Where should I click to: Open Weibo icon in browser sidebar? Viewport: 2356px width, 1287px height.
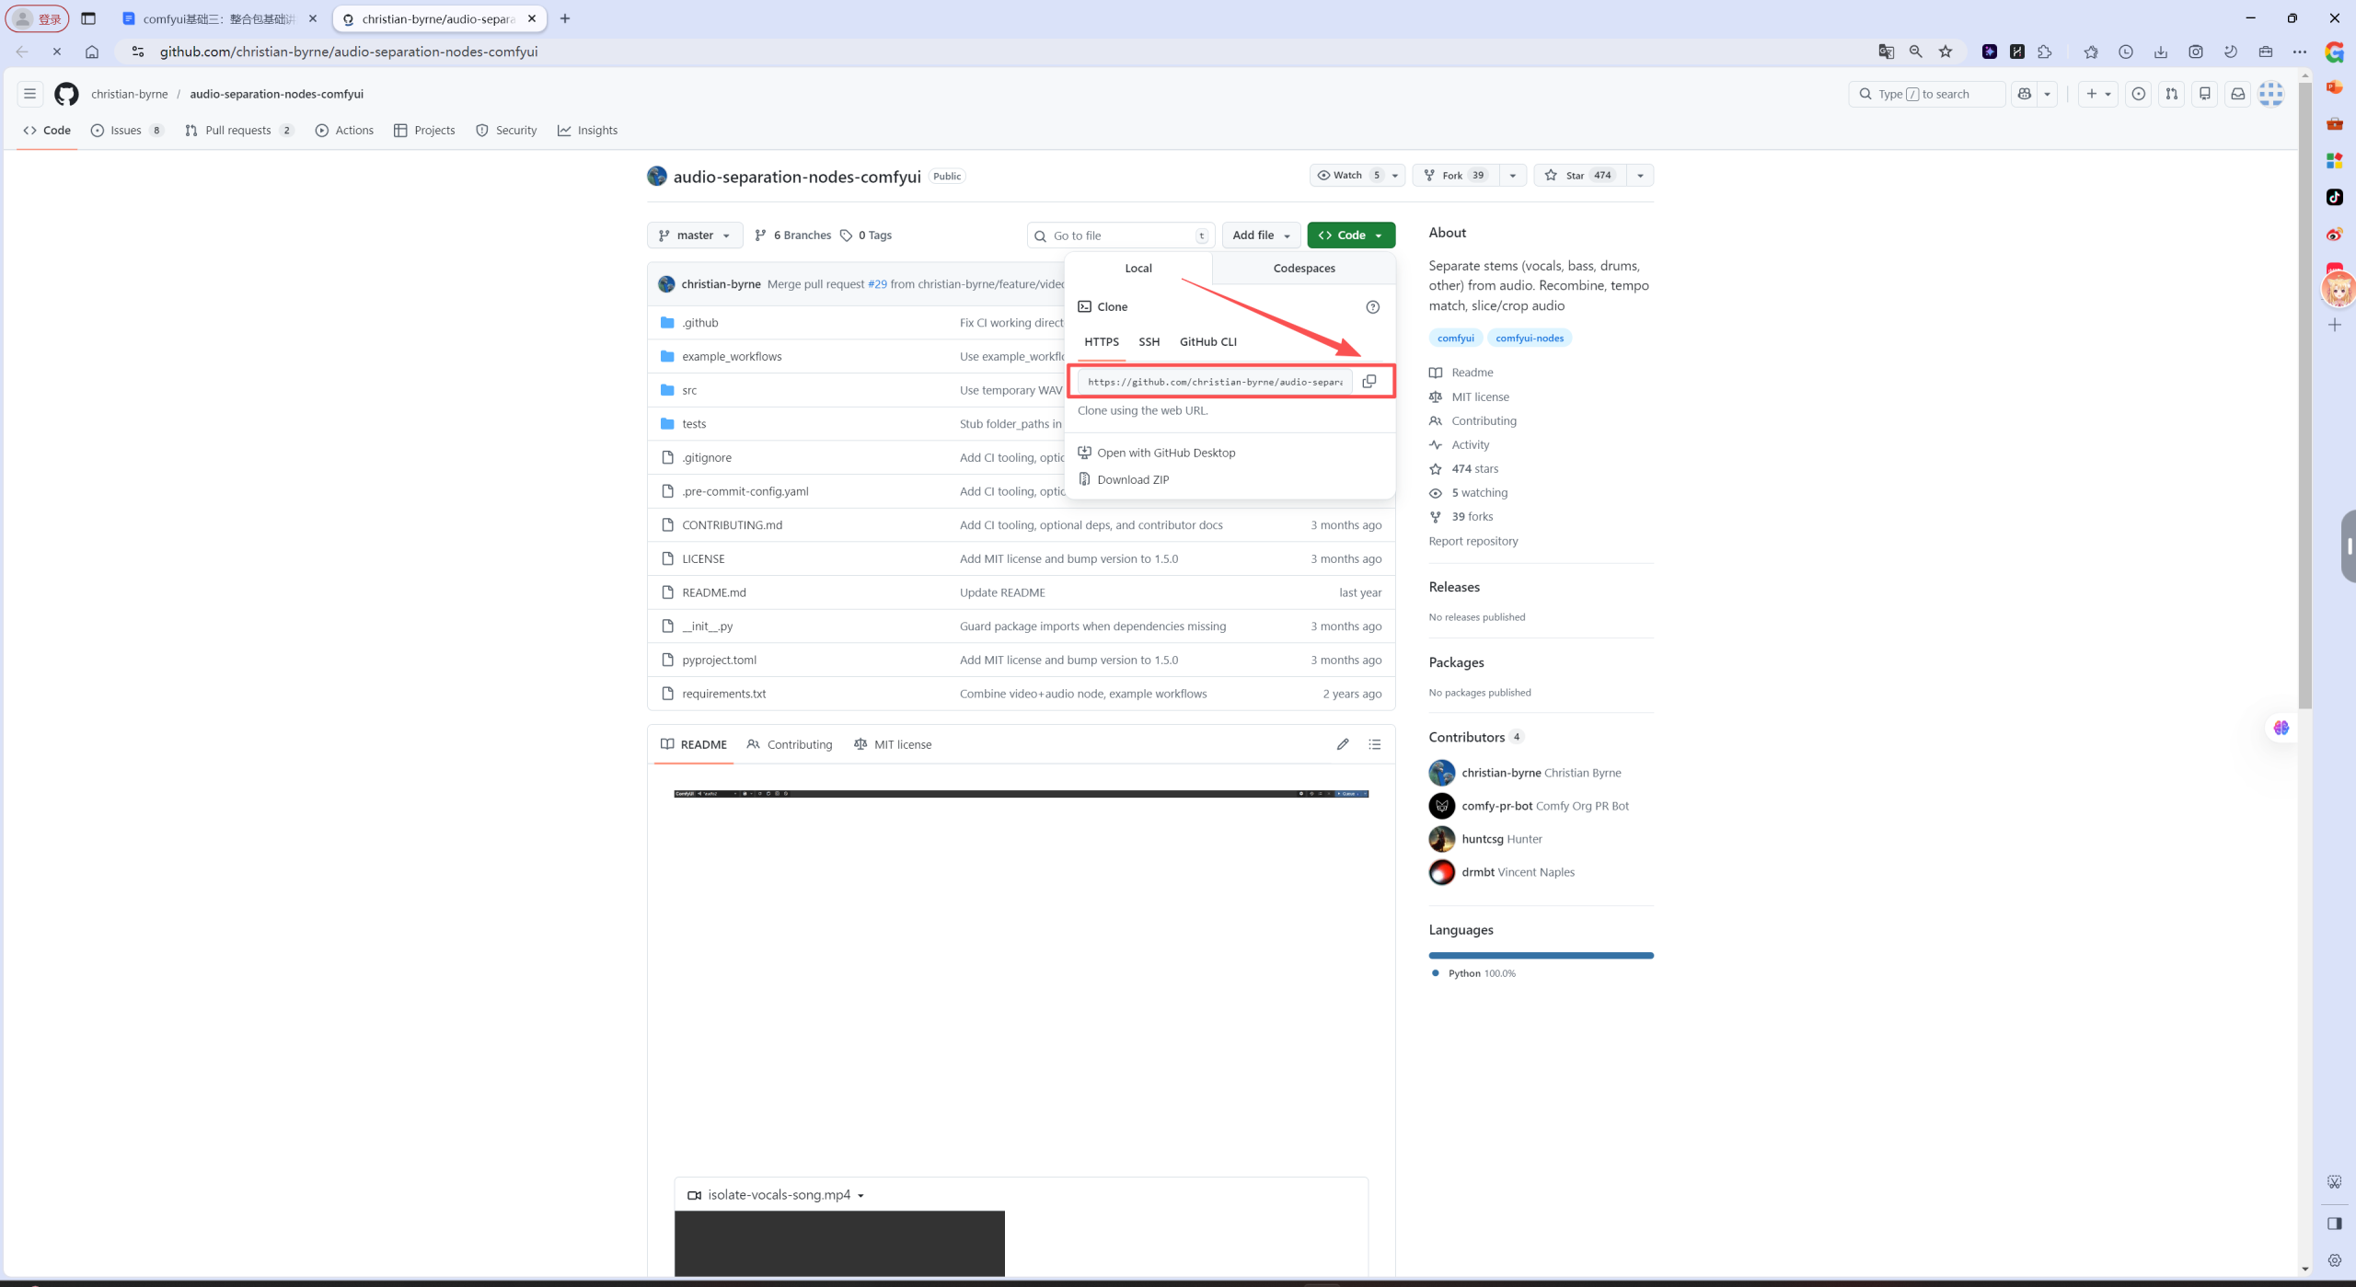2335,235
